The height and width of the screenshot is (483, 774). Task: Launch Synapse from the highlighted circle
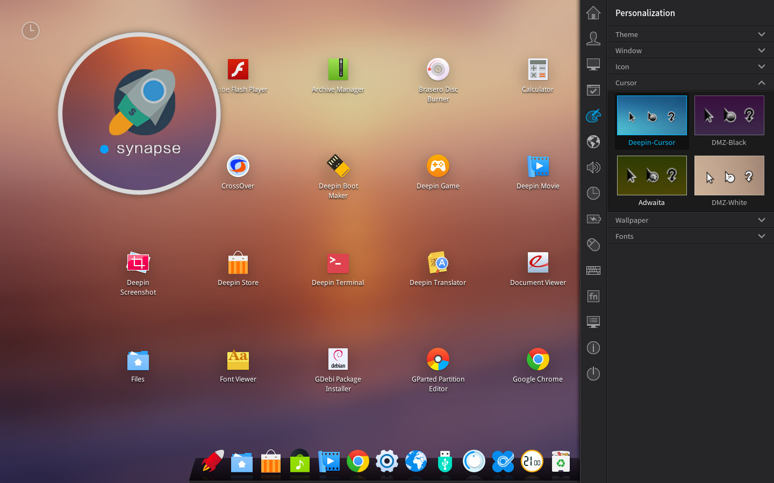[x=139, y=113]
